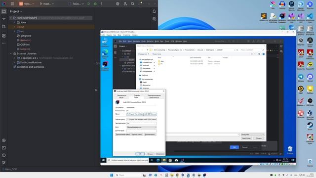Screen dimensions: 316x178
Task: Open Edge from guest VM taskbar
Action: [158, 160]
